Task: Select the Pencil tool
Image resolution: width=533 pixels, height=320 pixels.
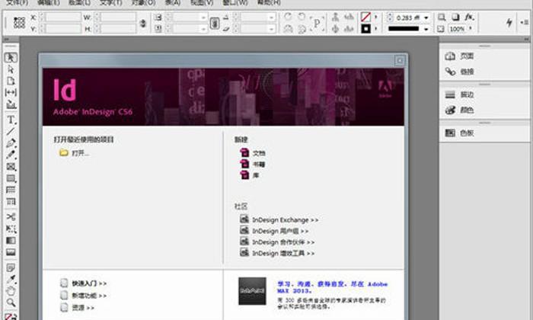Action: point(11,155)
